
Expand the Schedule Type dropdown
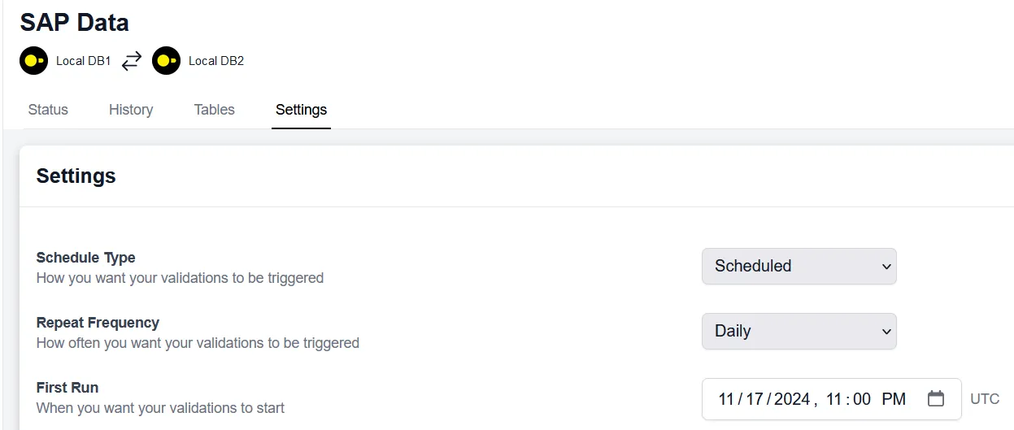point(799,266)
